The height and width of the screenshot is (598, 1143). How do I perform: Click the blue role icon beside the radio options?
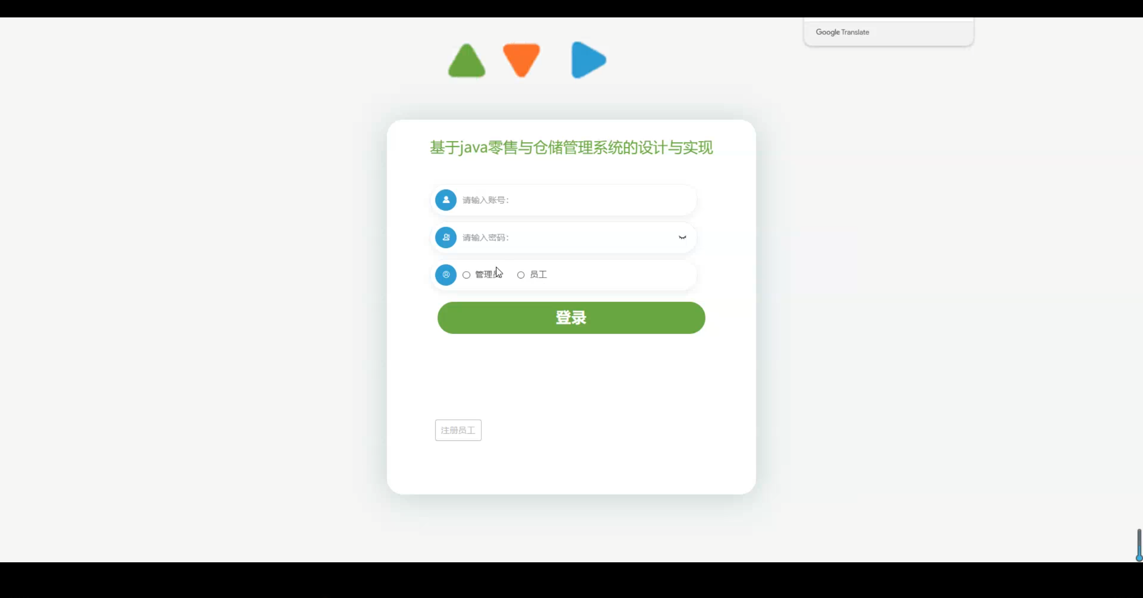tap(446, 275)
